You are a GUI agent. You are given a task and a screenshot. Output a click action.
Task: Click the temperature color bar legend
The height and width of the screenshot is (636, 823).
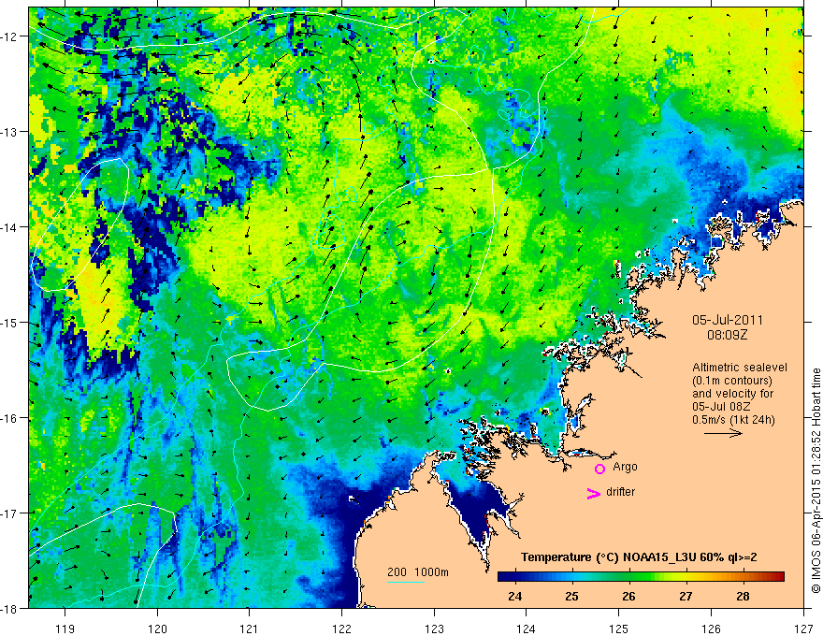641,577
